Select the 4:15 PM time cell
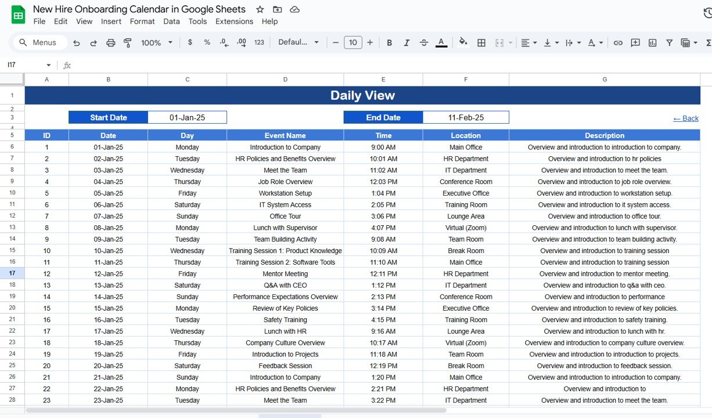The image size is (712, 418). (383, 320)
